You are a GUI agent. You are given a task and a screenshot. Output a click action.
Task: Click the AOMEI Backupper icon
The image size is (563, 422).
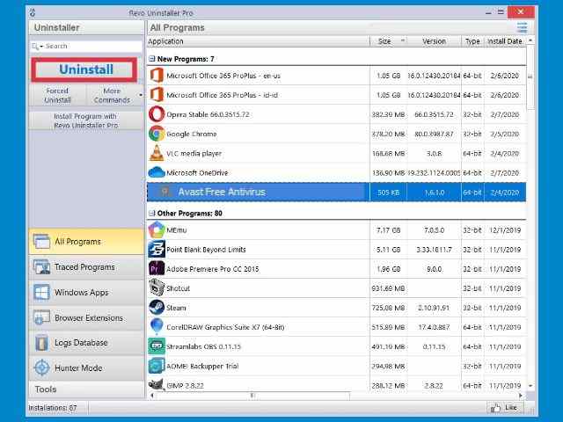click(157, 366)
